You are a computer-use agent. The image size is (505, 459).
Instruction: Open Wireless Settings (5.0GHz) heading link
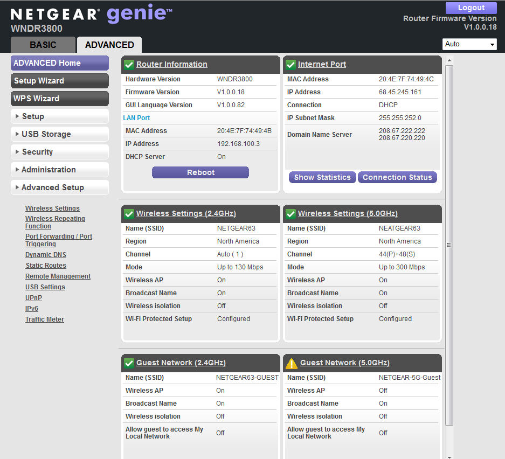(348, 213)
